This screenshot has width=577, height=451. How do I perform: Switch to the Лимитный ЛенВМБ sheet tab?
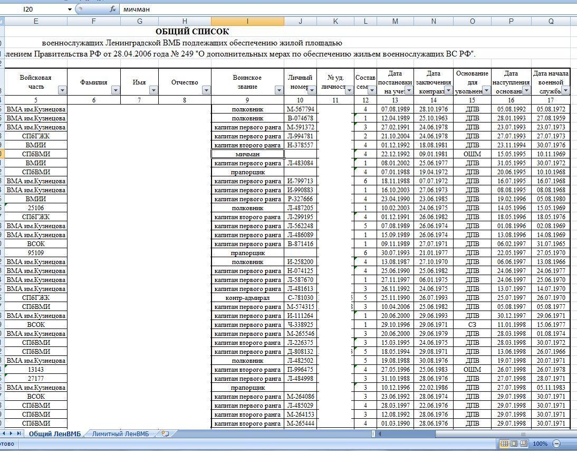coord(121,434)
